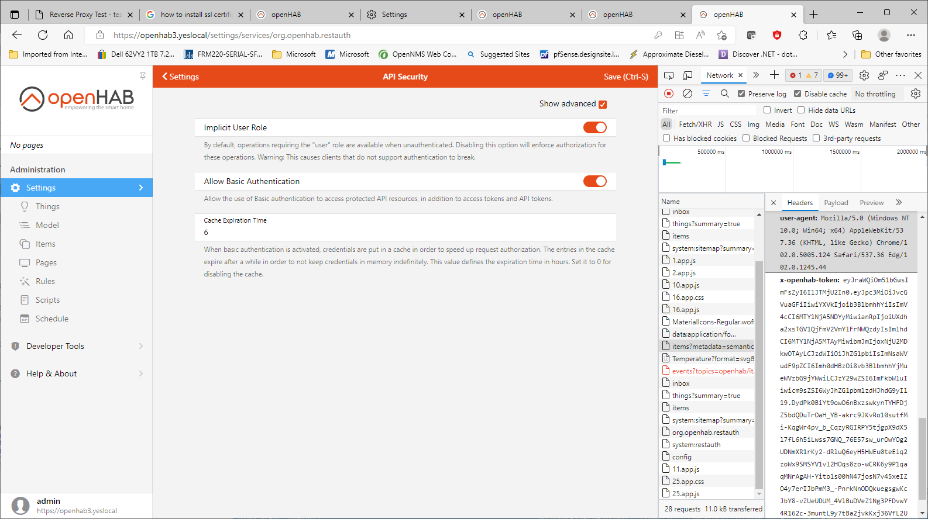
Task: Disable the Implicit User Role toggle
Action: click(x=594, y=127)
